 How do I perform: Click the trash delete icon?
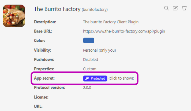point(184,8)
